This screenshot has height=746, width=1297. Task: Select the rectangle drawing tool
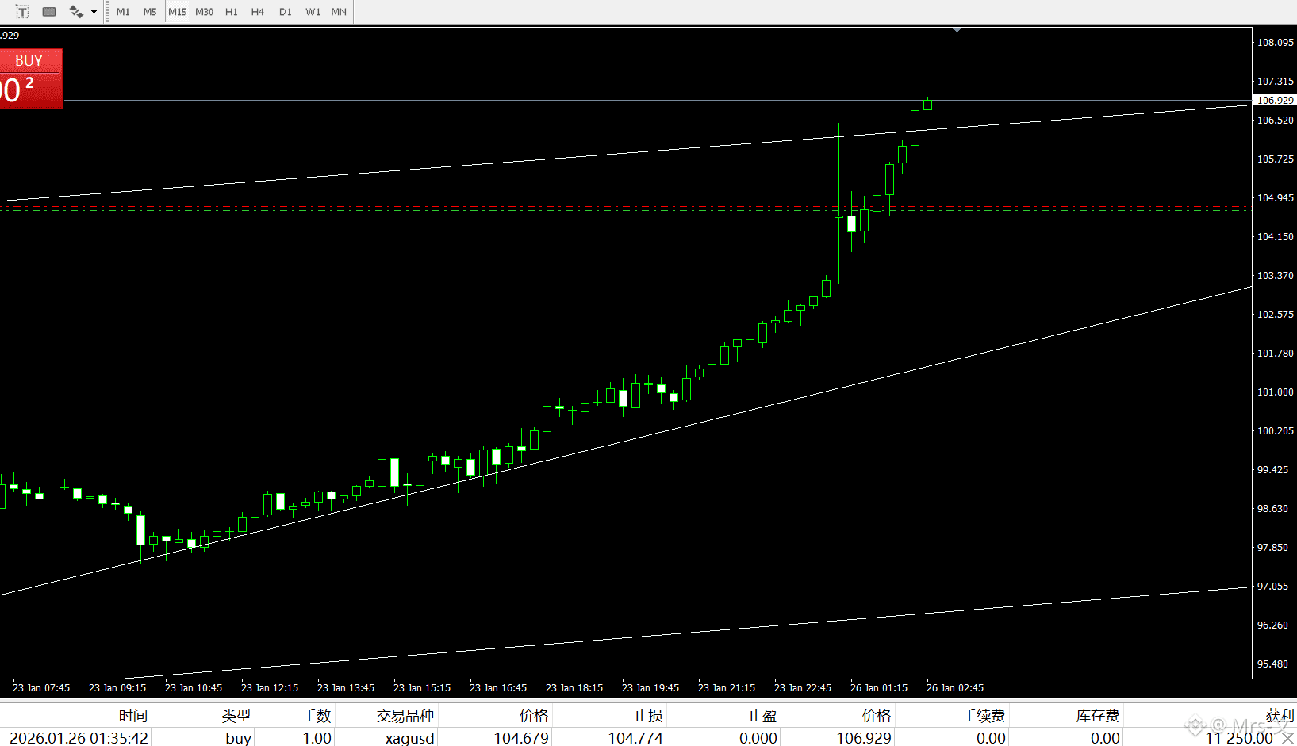tap(48, 11)
